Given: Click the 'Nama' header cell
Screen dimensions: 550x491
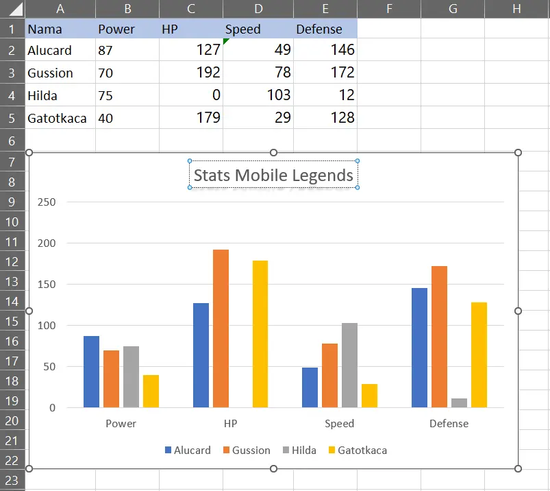Looking at the screenshot, I should click(60, 29).
